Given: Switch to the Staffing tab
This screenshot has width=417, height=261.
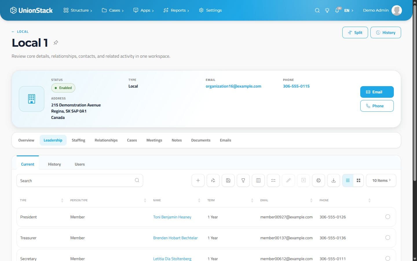Looking at the screenshot, I should 78,140.
